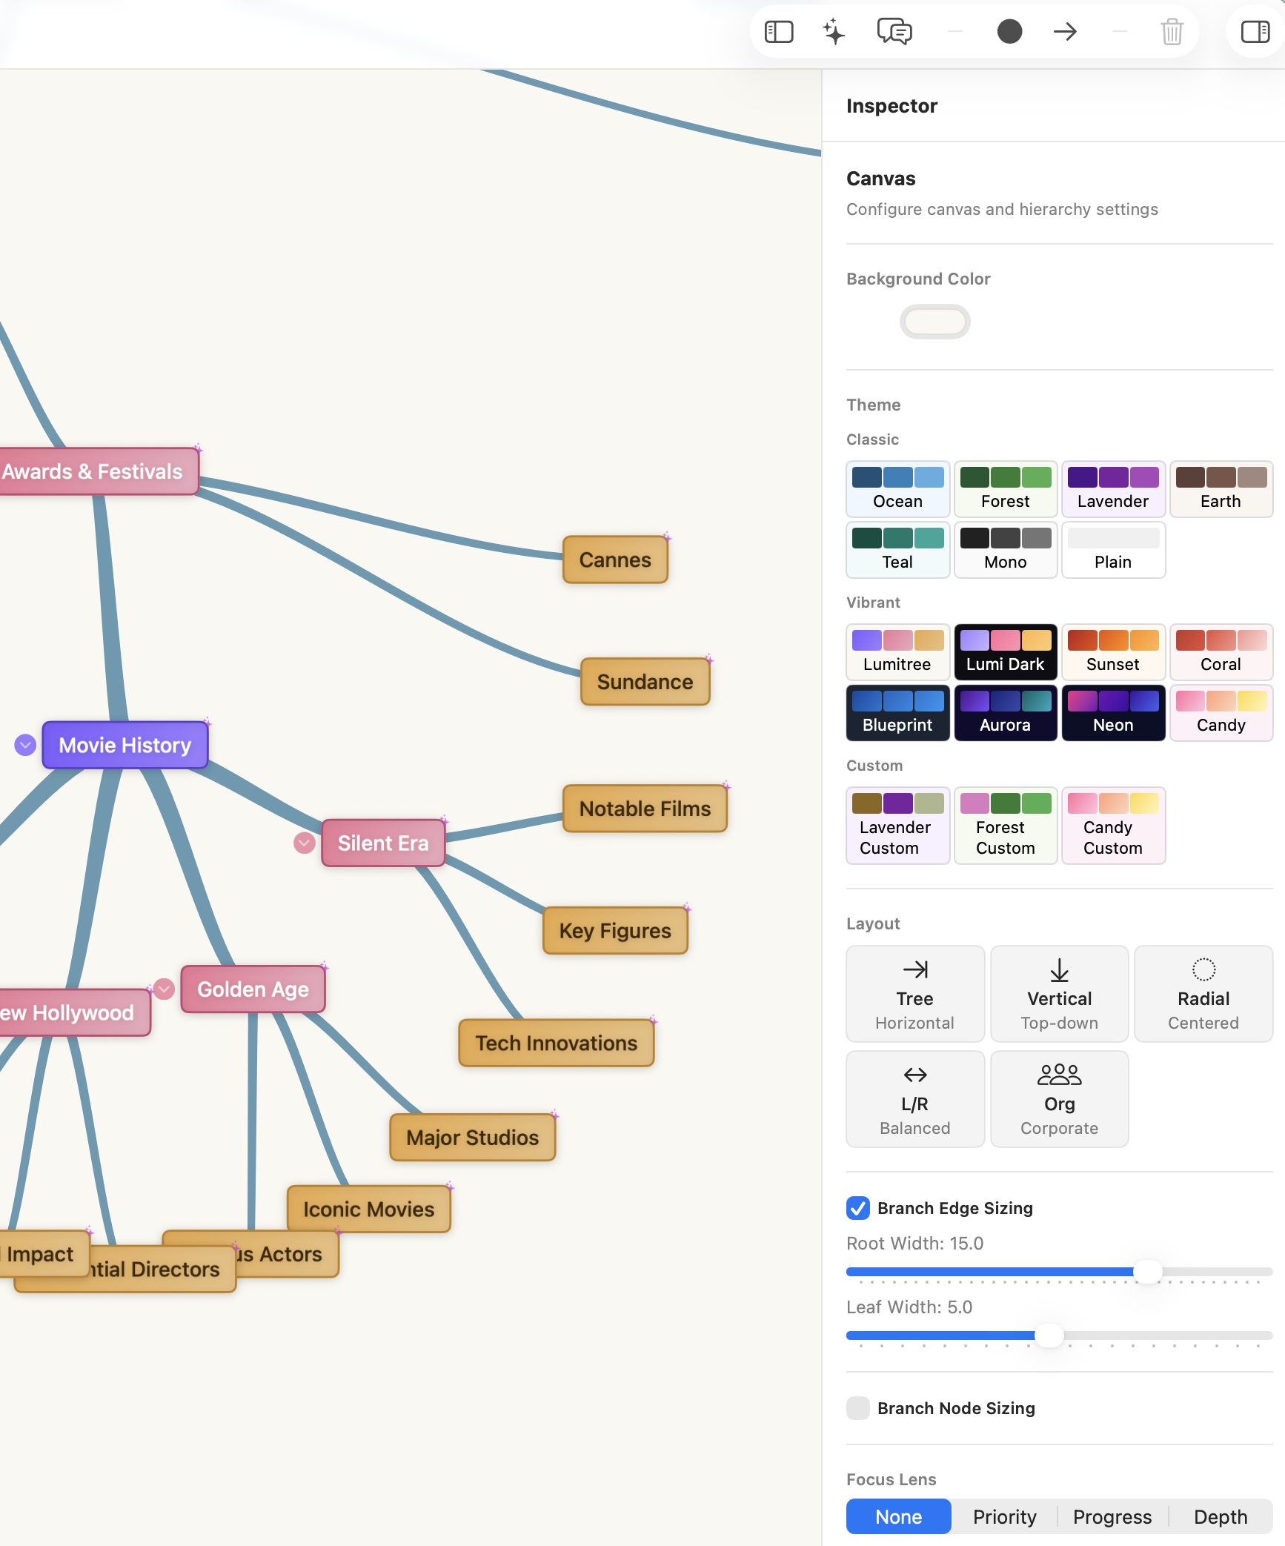1285x1546 pixels.
Task: Open the Background Color swatch
Action: coord(934,322)
